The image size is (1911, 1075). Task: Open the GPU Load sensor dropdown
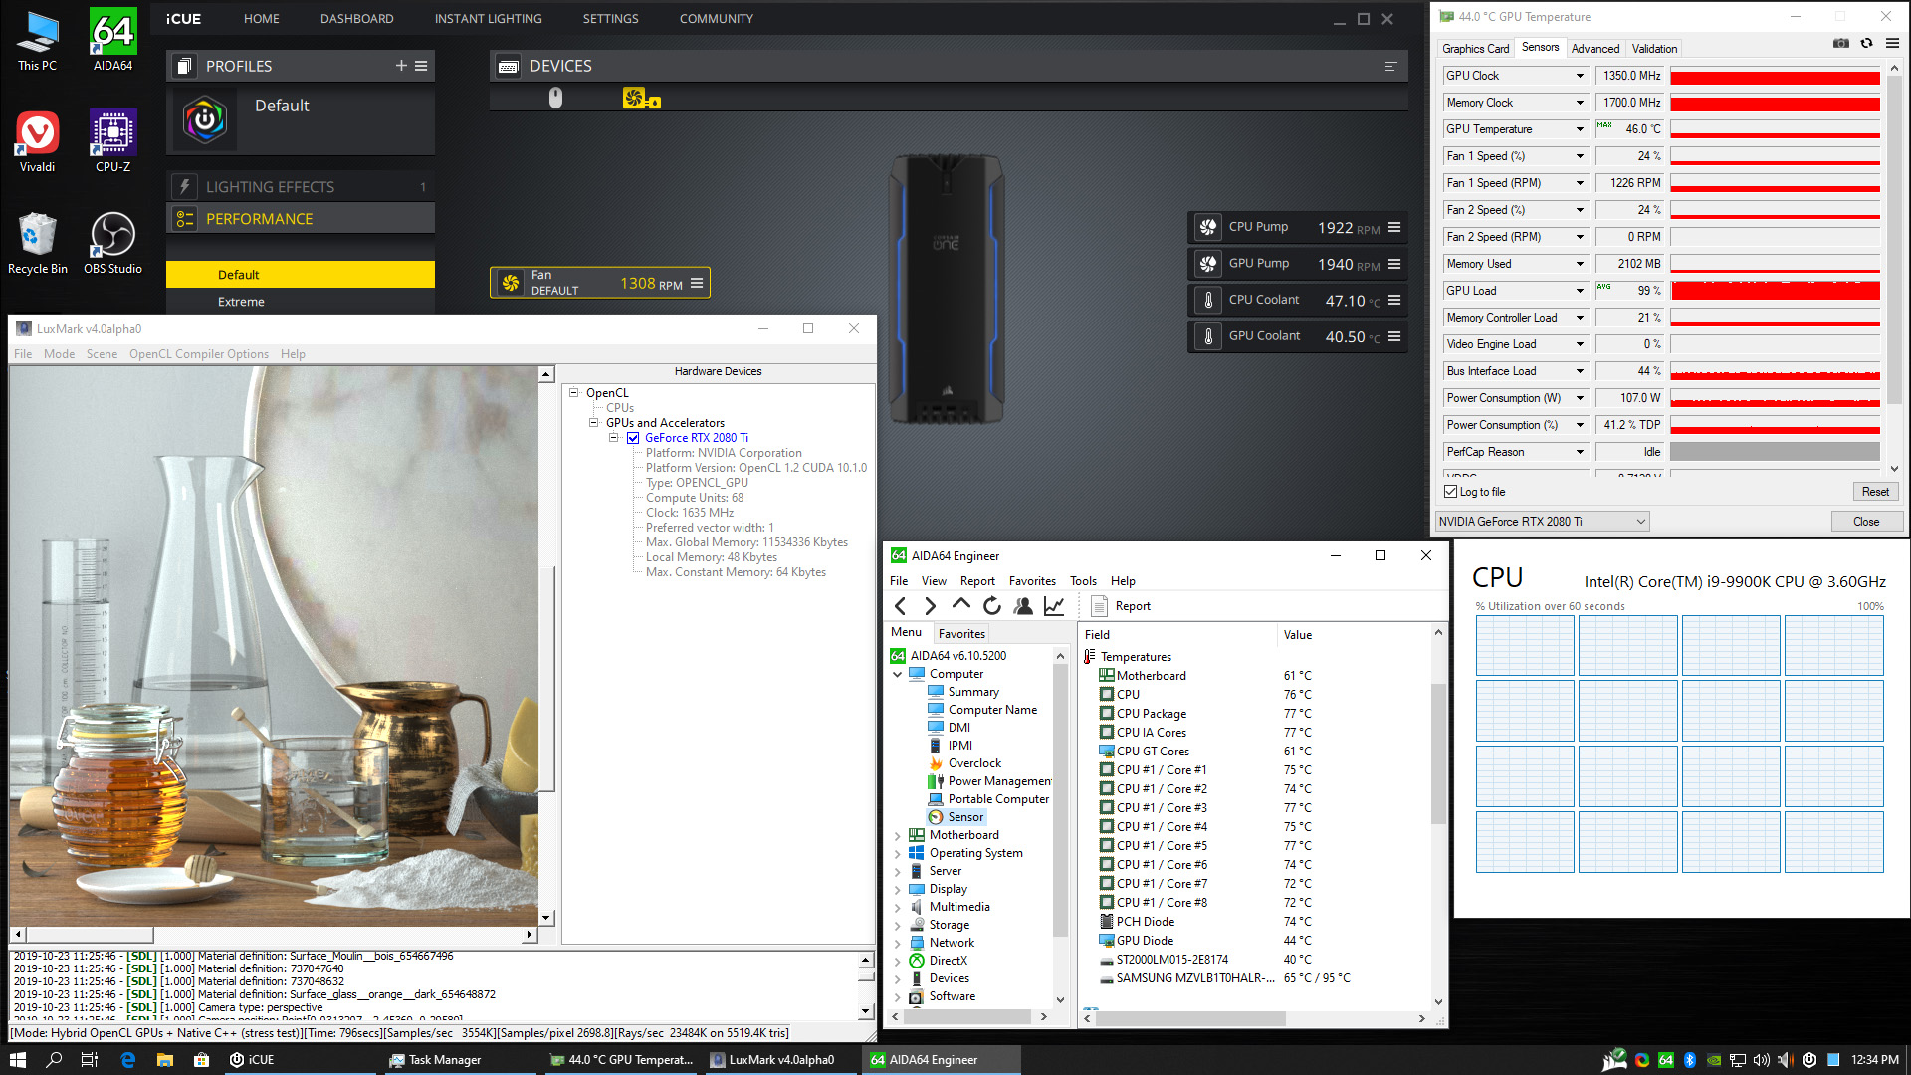(1580, 291)
